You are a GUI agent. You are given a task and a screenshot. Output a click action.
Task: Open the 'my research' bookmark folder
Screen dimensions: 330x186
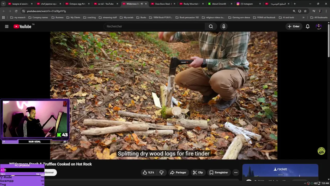[x=18, y=17]
